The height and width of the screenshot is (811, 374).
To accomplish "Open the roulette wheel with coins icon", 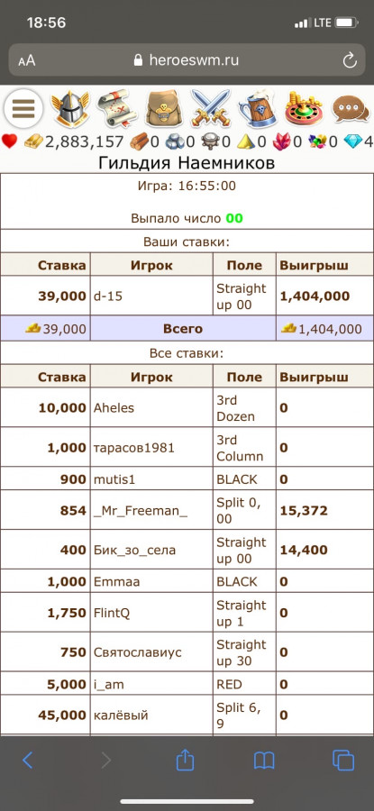I will point(304,109).
